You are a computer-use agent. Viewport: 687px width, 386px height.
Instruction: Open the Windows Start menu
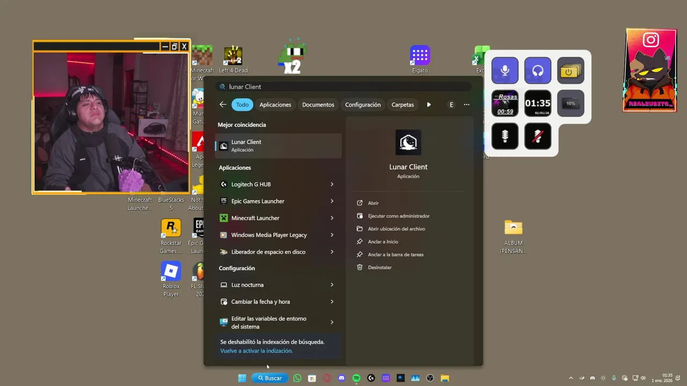point(242,378)
